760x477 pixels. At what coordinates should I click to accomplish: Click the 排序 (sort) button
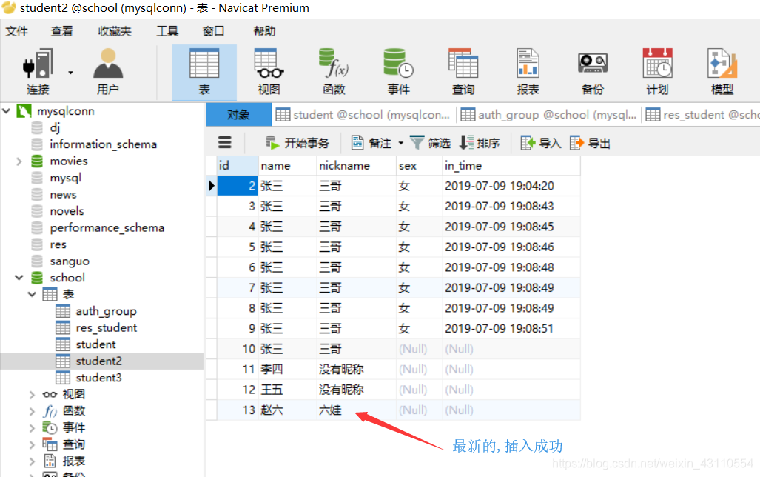tap(479, 143)
